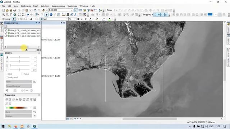The width and height of the screenshot is (230, 129).
Task: Adjust the contrast slider in Display
Action: click(x=19, y=57)
